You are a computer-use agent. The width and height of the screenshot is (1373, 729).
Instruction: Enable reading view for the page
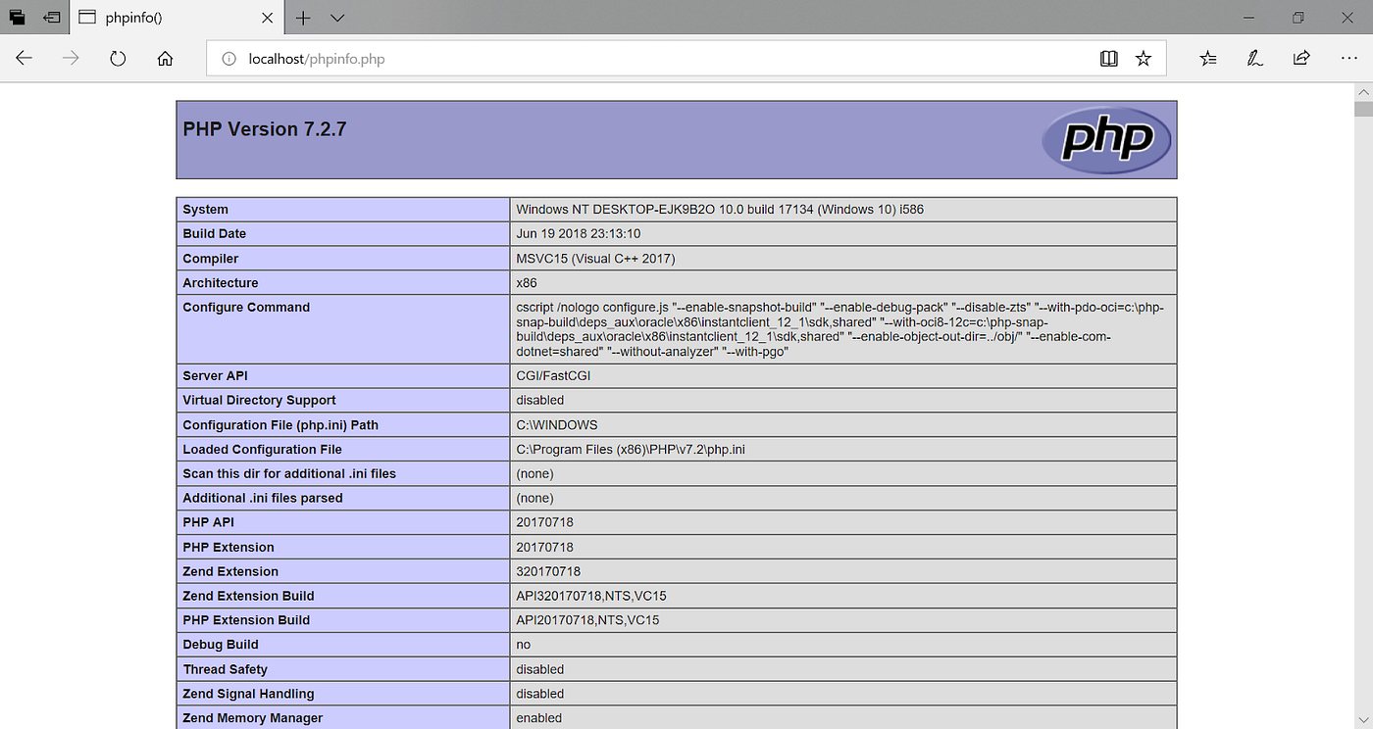1108,58
